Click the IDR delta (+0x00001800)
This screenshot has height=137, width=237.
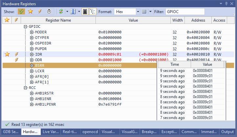154,54
